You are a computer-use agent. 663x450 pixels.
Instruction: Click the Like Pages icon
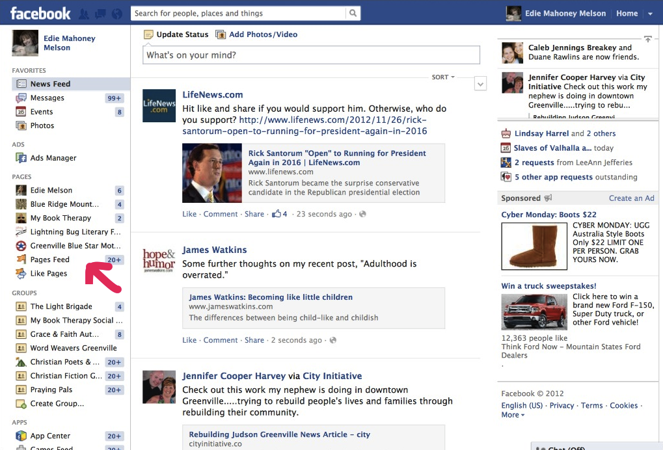[x=21, y=273]
